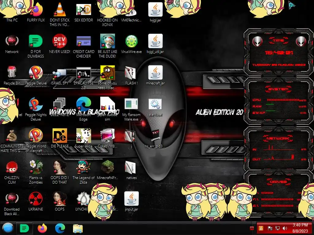Open the Peggle World of Warcraft shortcut

click(36, 140)
